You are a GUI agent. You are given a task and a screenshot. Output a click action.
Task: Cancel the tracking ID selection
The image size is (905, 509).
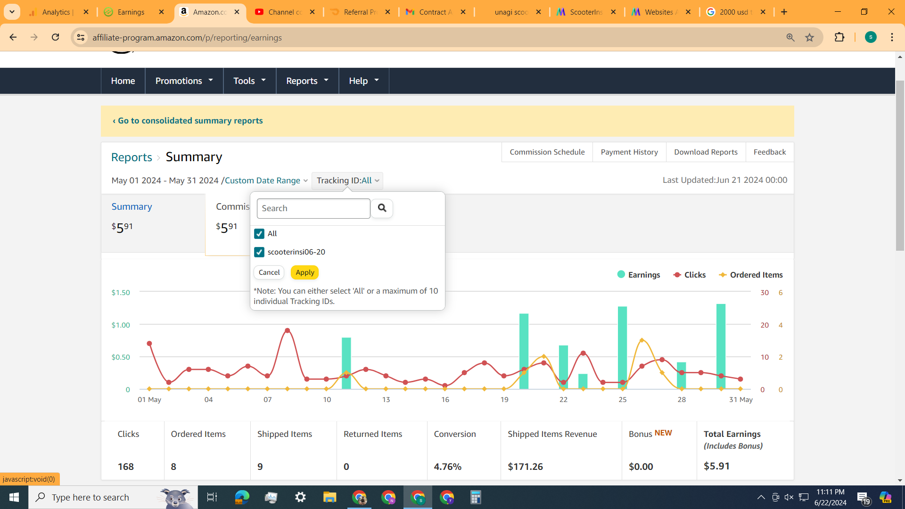pyautogui.click(x=269, y=272)
